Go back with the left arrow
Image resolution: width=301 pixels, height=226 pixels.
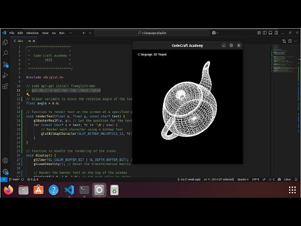click(x=84, y=33)
